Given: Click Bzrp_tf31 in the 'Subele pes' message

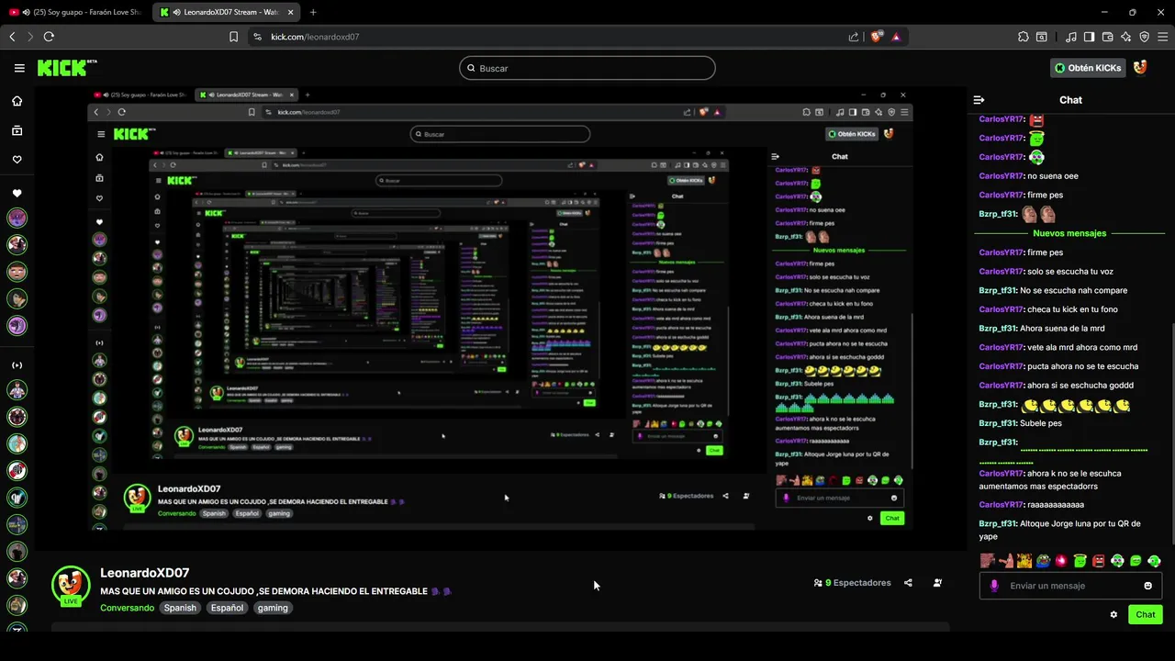Looking at the screenshot, I should (x=998, y=423).
